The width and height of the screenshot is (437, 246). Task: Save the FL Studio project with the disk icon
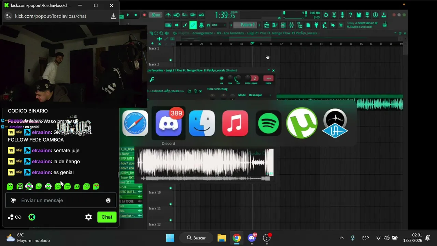[x=358, y=15]
